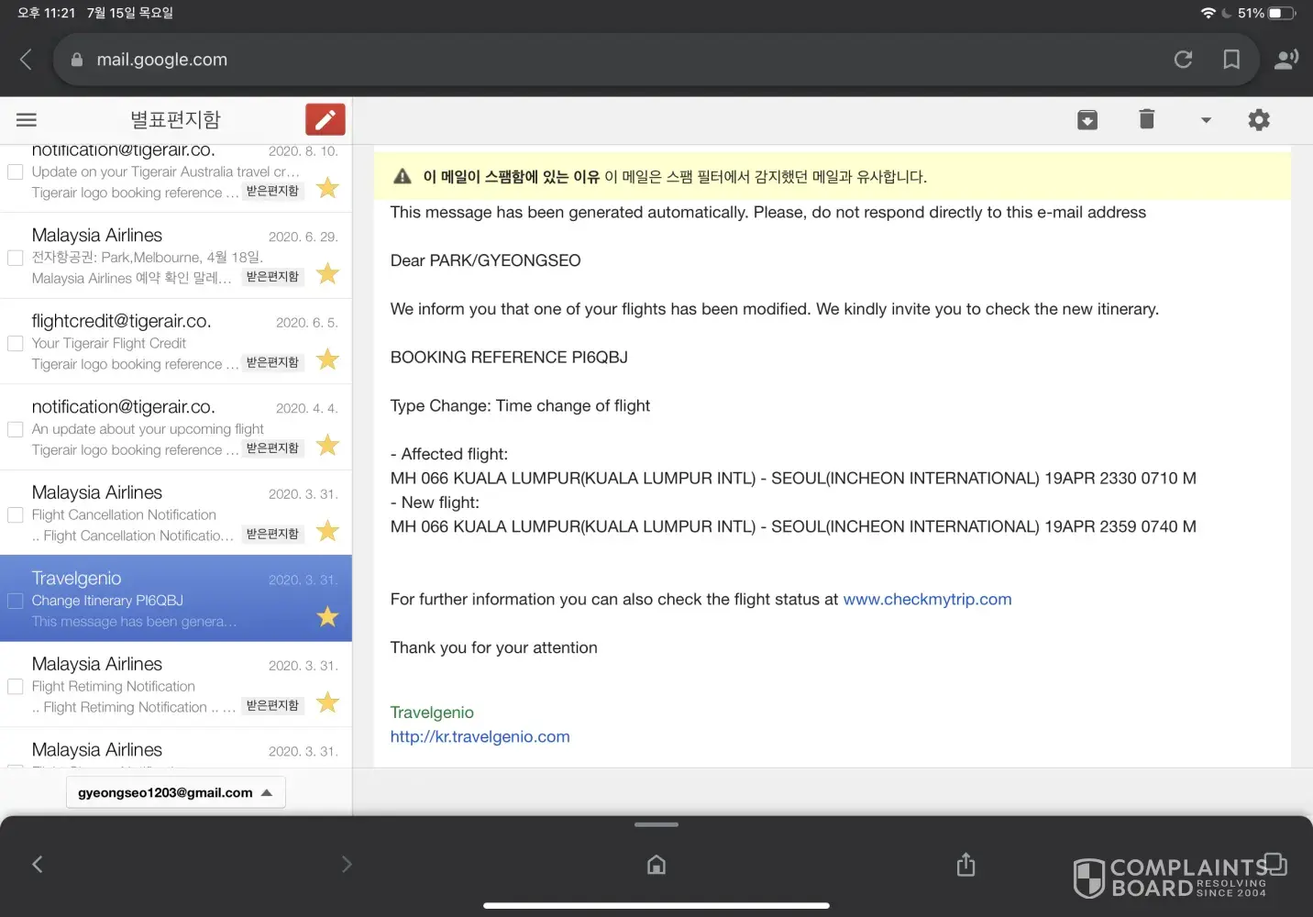1313x917 pixels.
Task: Open Gmail settings gear
Action: [1259, 120]
